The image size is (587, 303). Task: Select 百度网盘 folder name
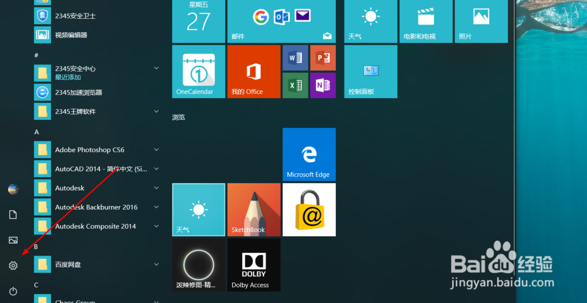[68, 264]
